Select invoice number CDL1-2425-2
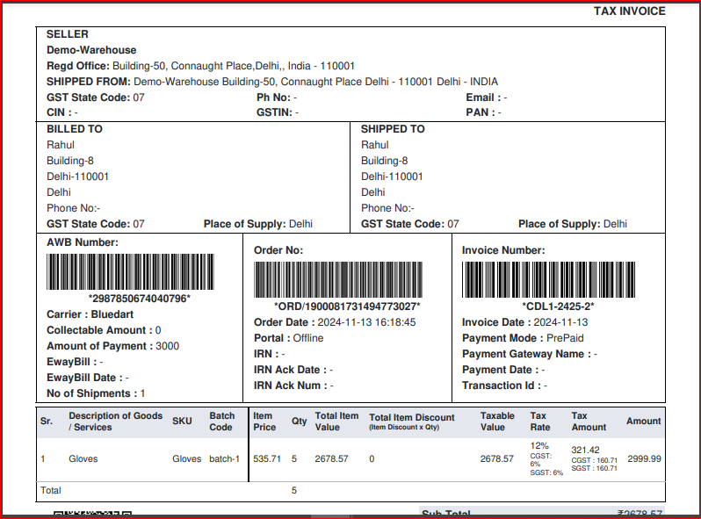701x519 pixels. (x=558, y=306)
